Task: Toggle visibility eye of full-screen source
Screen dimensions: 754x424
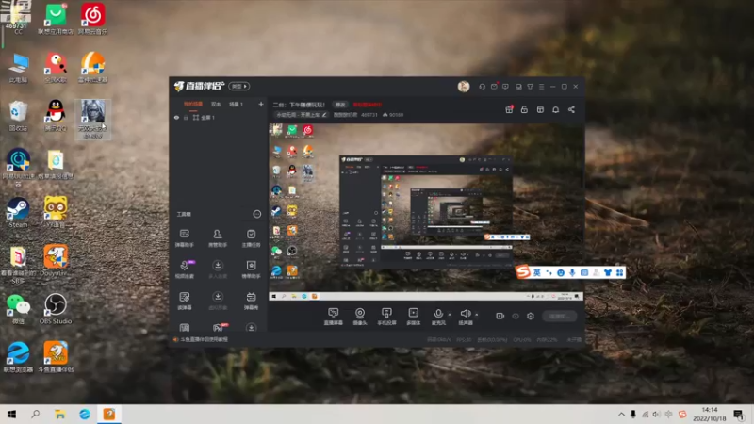Action: pyautogui.click(x=176, y=117)
